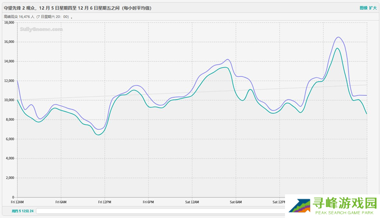The width and height of the screenshot is (380, 218).
Task: Select the Fri 6AM axis label
Action: pos(61,201)
